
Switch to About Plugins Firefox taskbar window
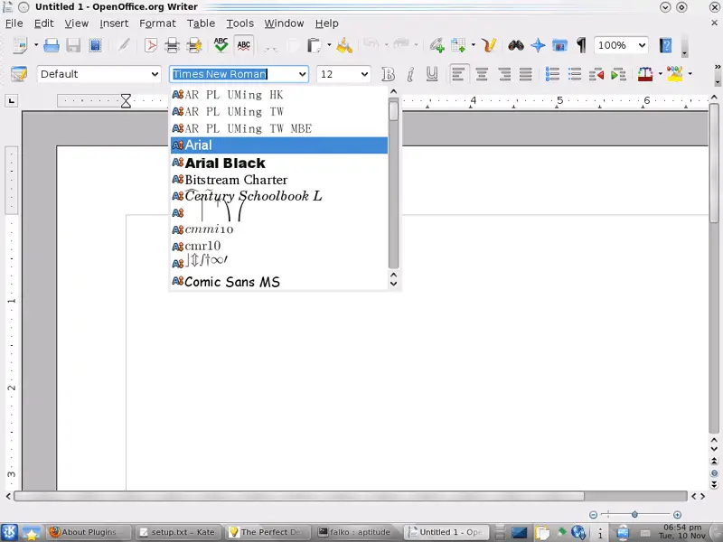coord(89,532)
